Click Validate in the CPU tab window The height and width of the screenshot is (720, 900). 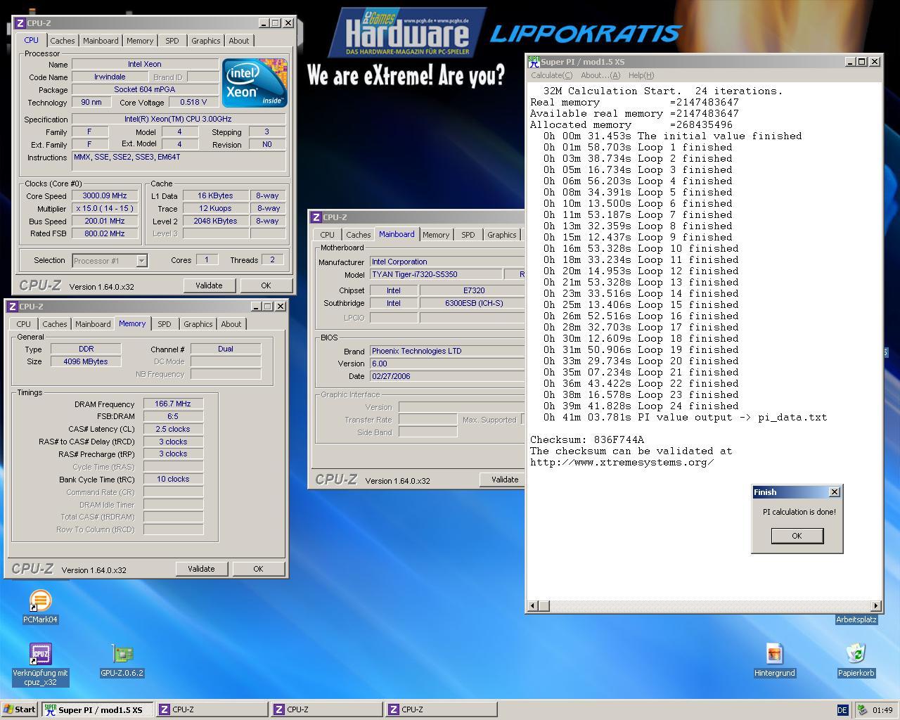(209, 285)
